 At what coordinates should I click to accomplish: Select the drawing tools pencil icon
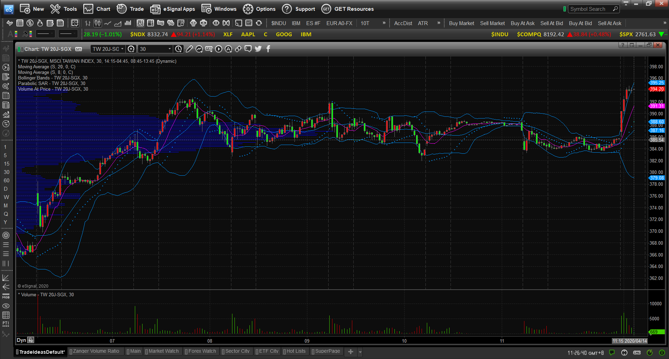pyautogui.click(x=189, y=49)
